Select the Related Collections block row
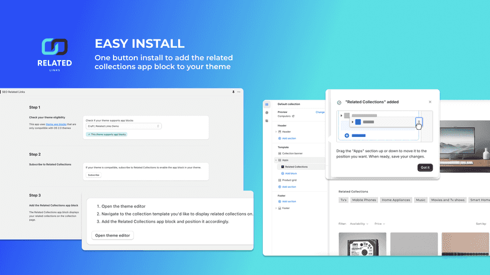 tap(301, 167)
